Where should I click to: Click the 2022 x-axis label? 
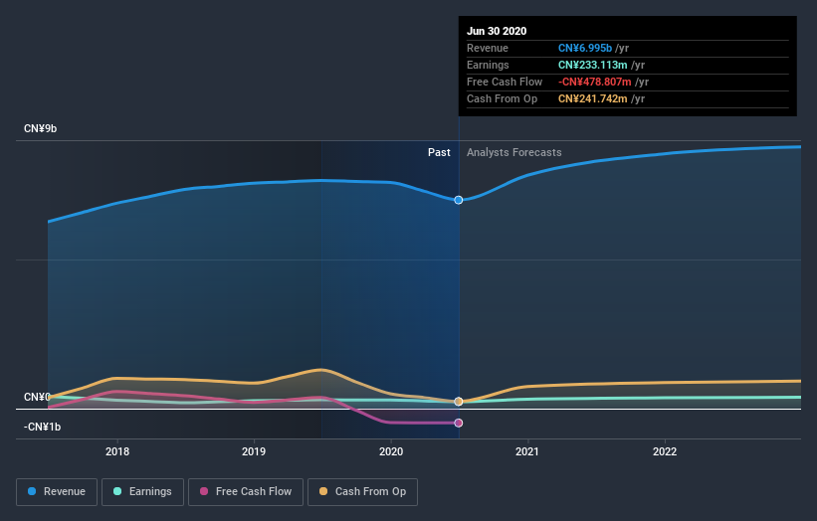point(665,451)
